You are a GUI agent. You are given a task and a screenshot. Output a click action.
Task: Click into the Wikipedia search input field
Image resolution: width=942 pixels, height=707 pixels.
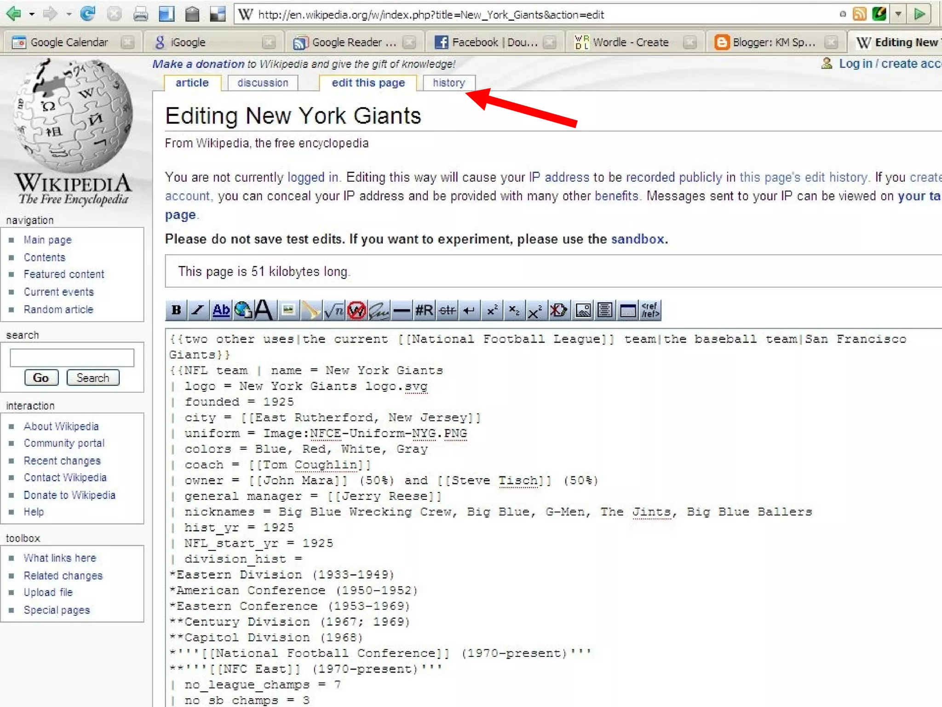72,358
